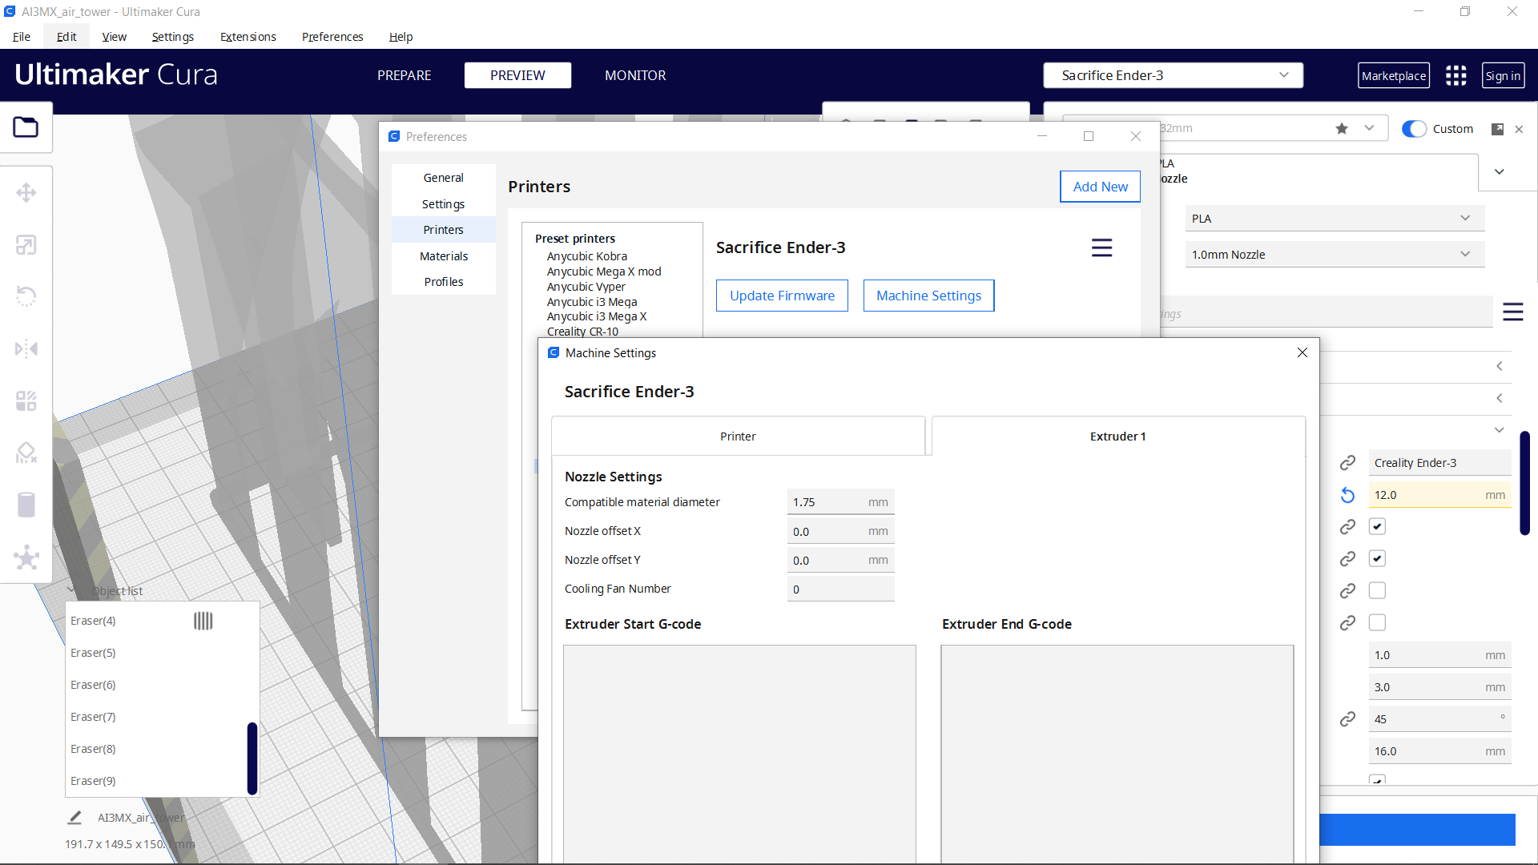Click the Add New printer button
1538x865 pixels.
tap(1099, 186)
